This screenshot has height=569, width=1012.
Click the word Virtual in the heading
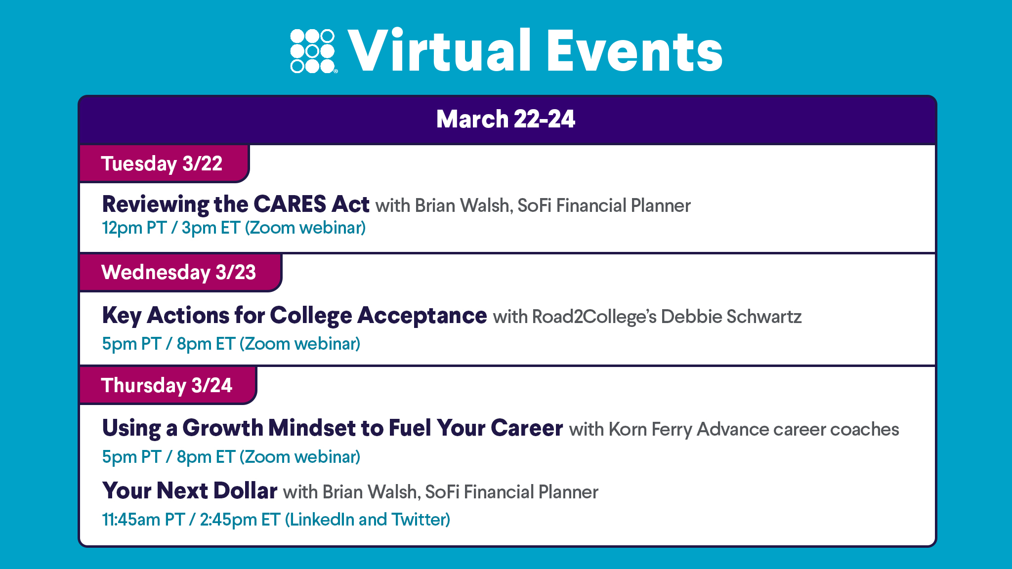440,50
